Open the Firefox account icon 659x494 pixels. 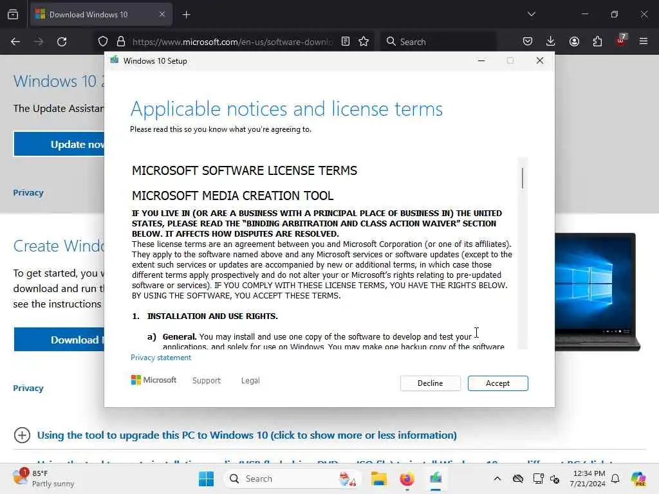pyautogui.click(x=574, y=41)
